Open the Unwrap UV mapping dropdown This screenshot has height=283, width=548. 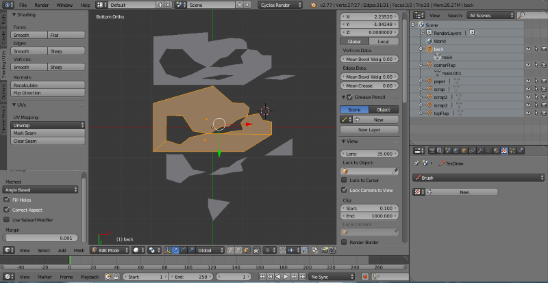click(47, 125)
